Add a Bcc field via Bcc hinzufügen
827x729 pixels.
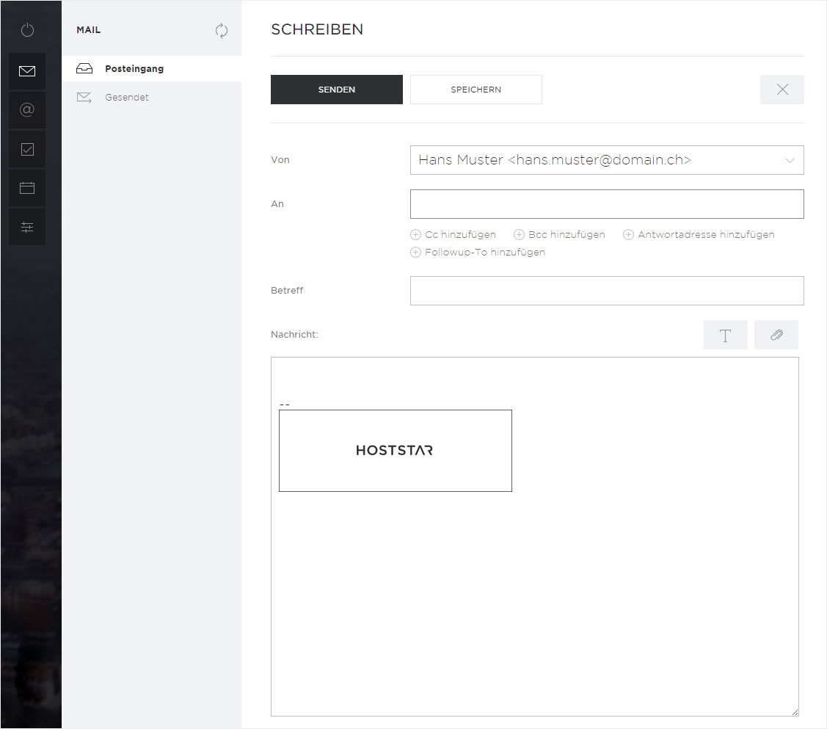(x=559, y=234)
